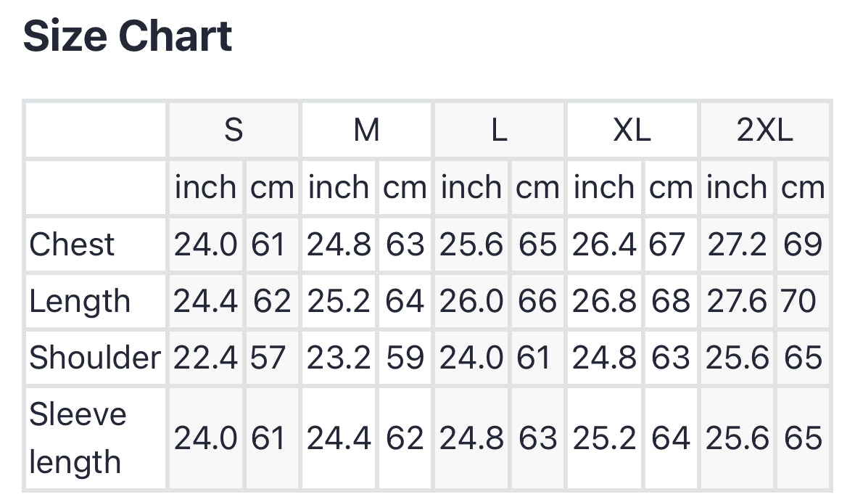The height and width of the screenshot is (497, 855).
Task: Click the cm subheader under 2XL
Action: (x=802, y=188)
